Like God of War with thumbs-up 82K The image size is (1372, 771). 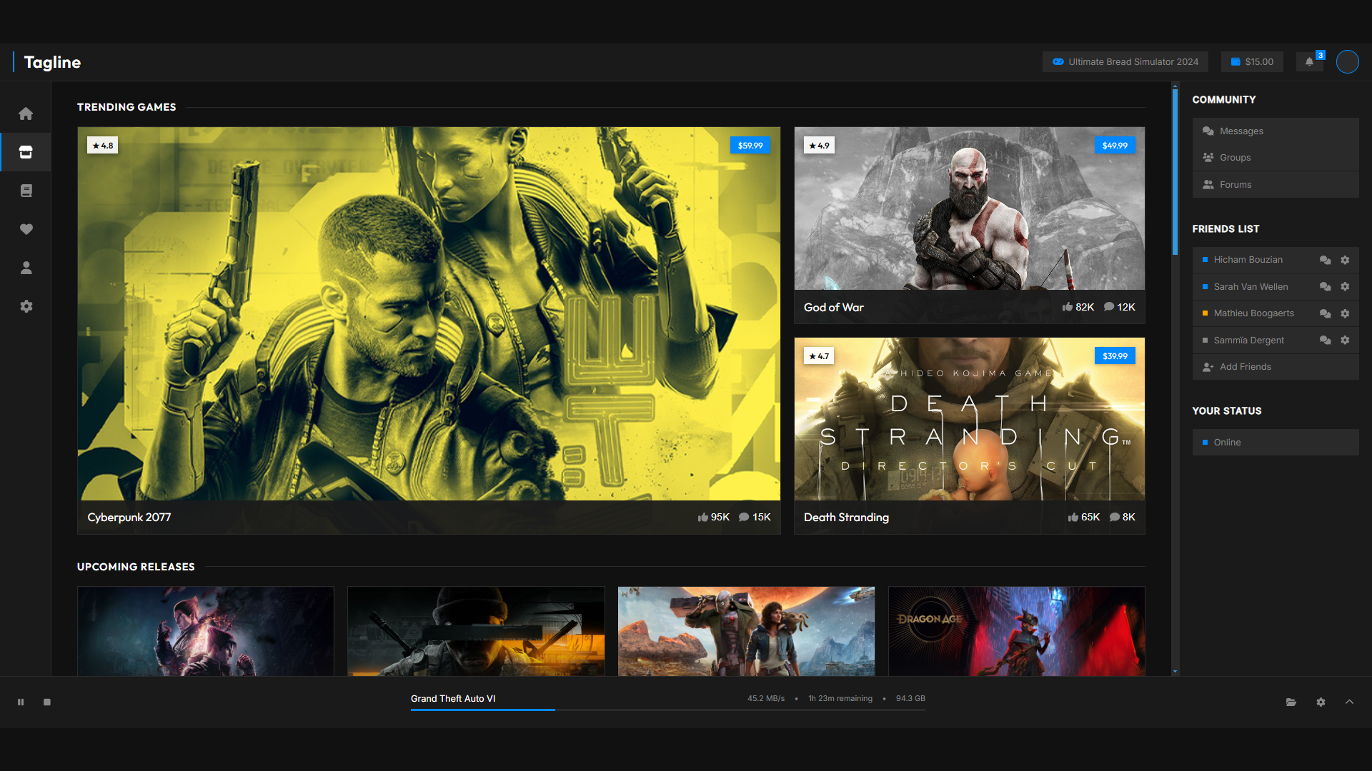point(1078,307)
